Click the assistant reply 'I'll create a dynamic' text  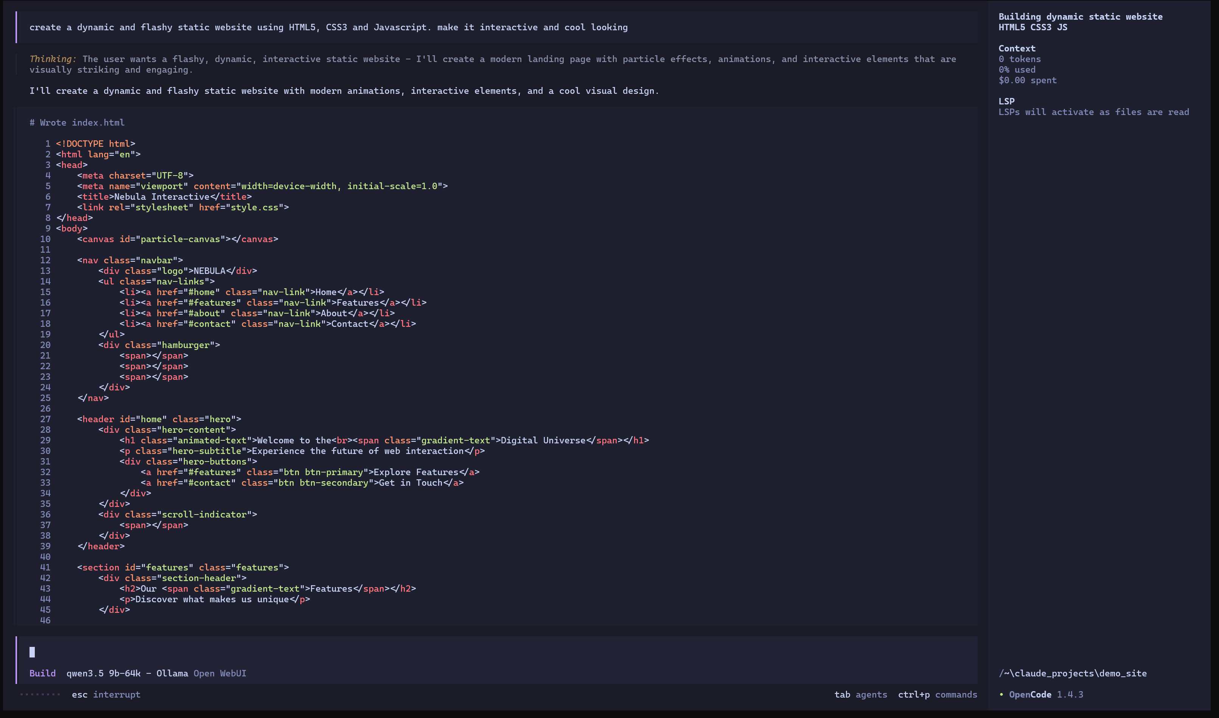pos(344,91)
